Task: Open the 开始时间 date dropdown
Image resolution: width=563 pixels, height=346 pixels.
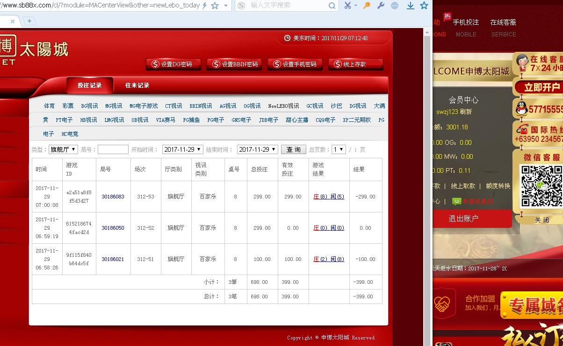Action: tap(182, 149)
